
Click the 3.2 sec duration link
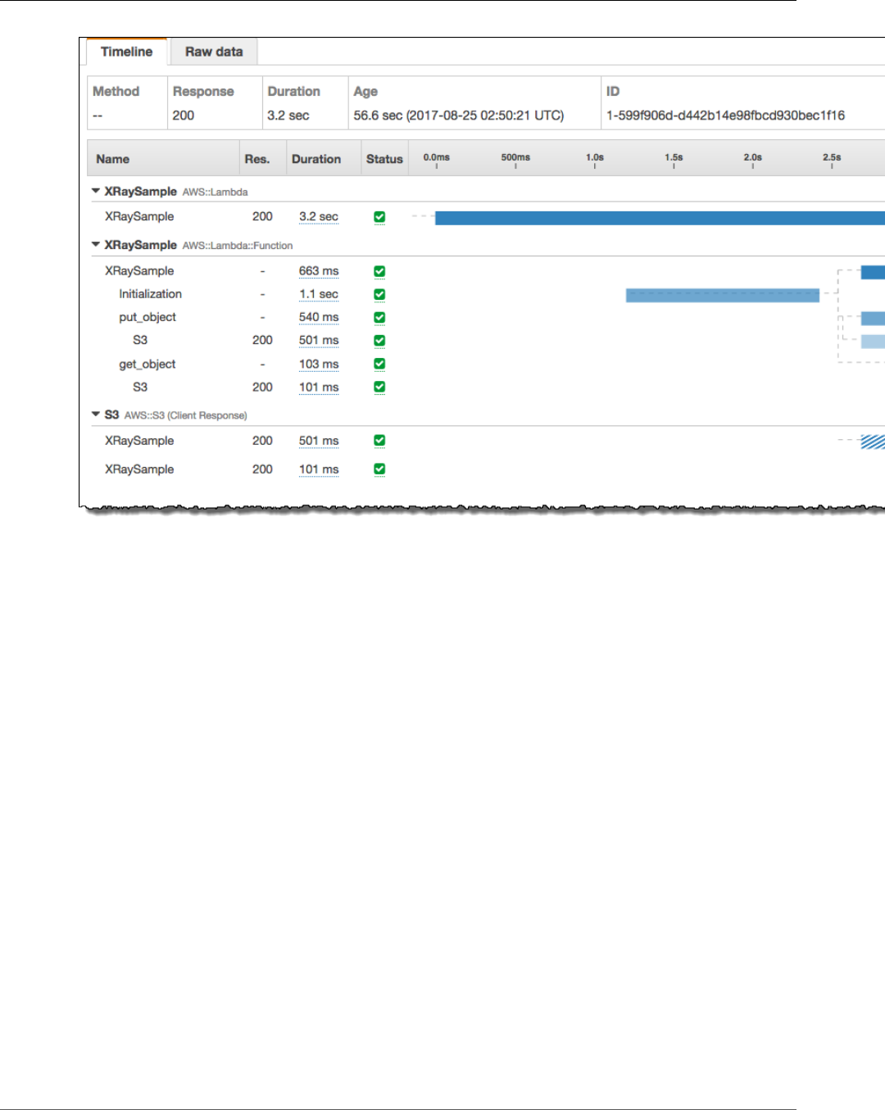click(319, 216)
